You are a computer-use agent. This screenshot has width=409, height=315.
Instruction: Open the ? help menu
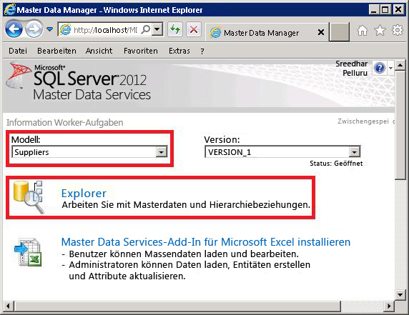[x=202, y=51]
